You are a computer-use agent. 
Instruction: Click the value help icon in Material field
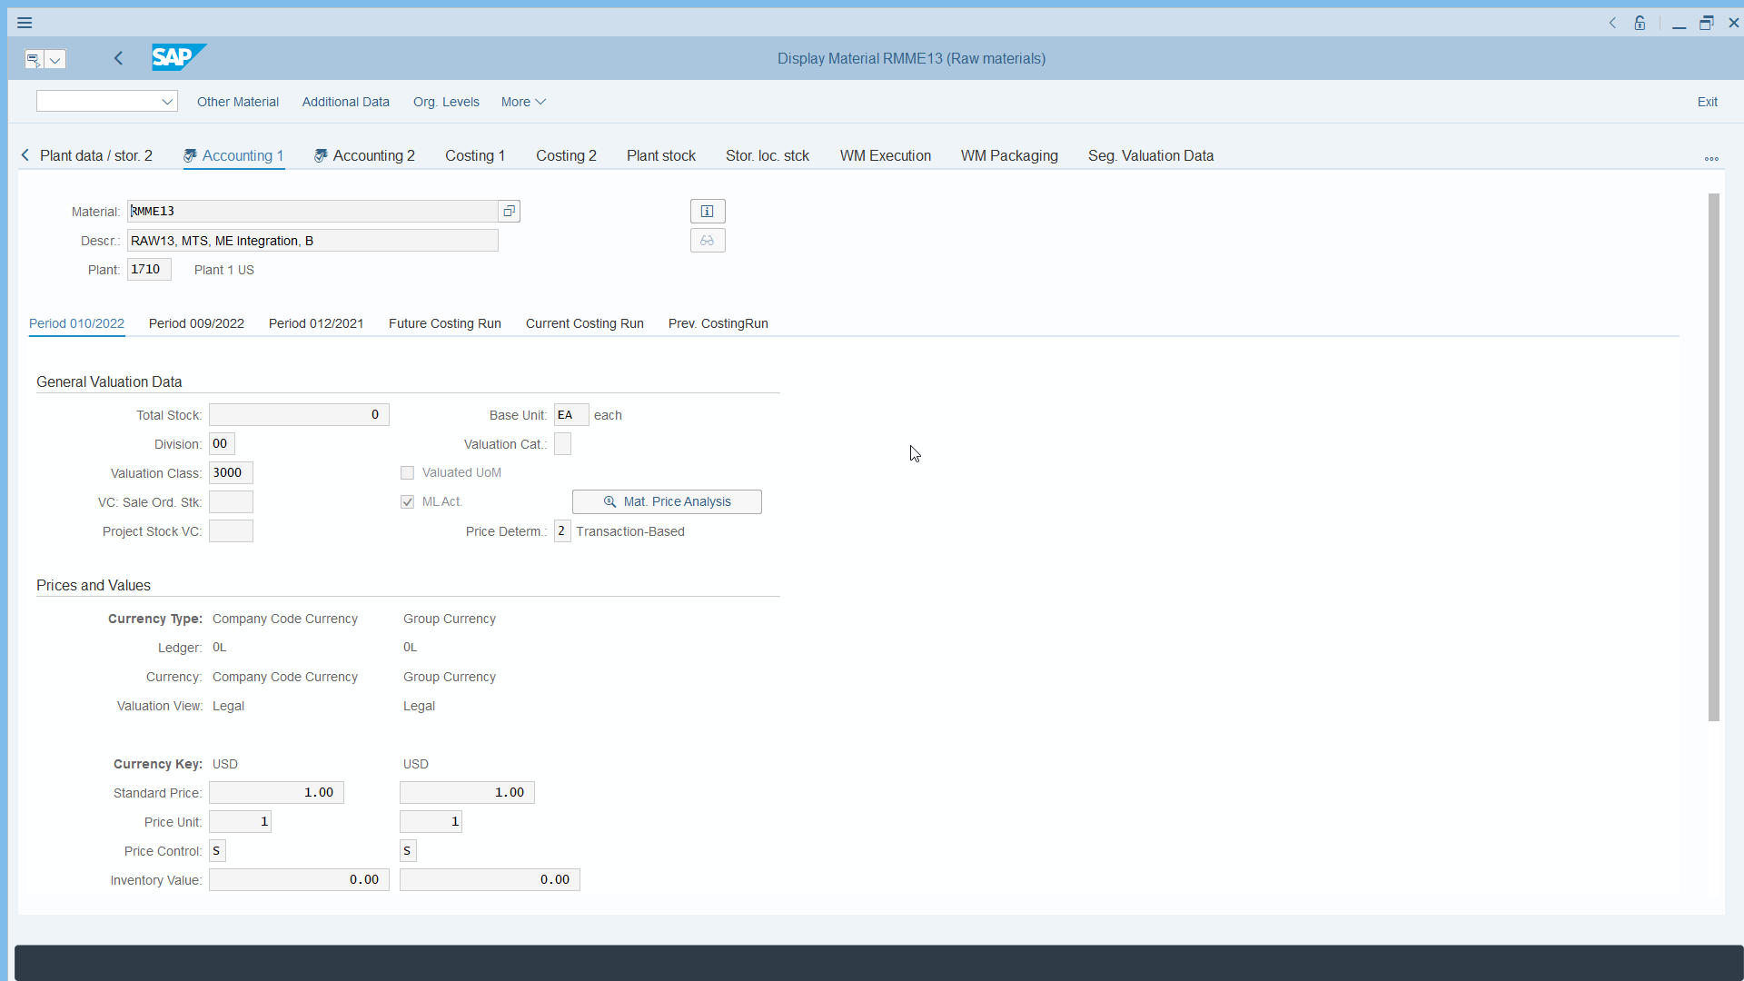(x=509, y=211)
